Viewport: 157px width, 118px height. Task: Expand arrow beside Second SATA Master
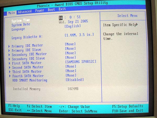[10, 68]
